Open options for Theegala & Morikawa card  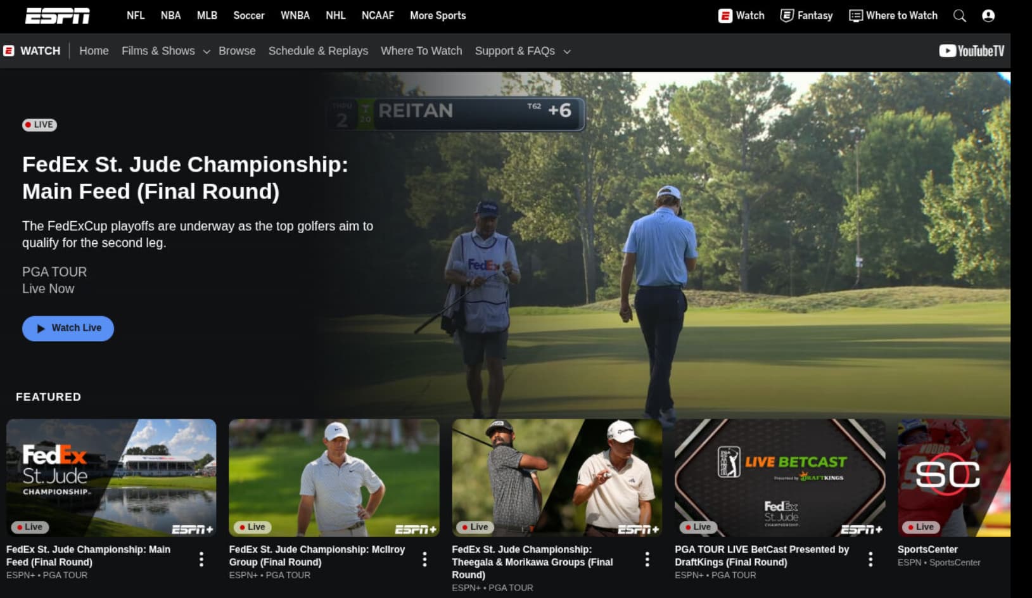click(x=647, y=559)
